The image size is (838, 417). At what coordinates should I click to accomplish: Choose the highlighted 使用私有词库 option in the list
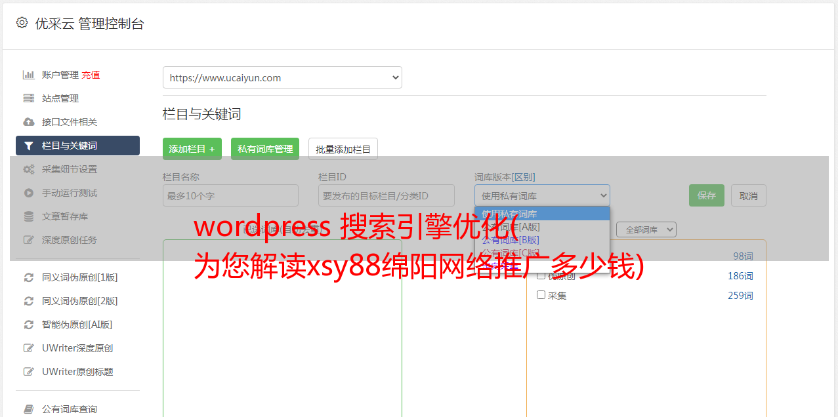(x=542, y=214)
